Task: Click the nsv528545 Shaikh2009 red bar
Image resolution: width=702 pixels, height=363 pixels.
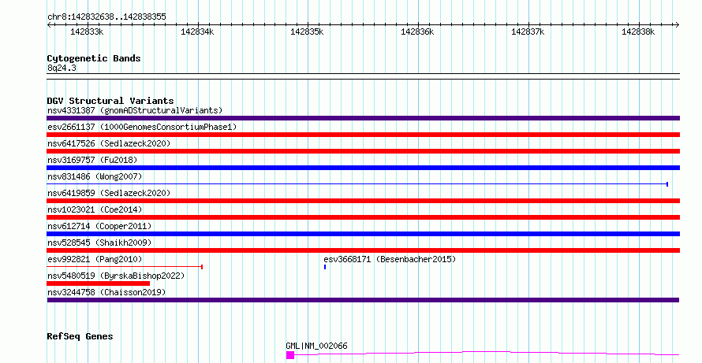Action: click(x=363, y=250)
